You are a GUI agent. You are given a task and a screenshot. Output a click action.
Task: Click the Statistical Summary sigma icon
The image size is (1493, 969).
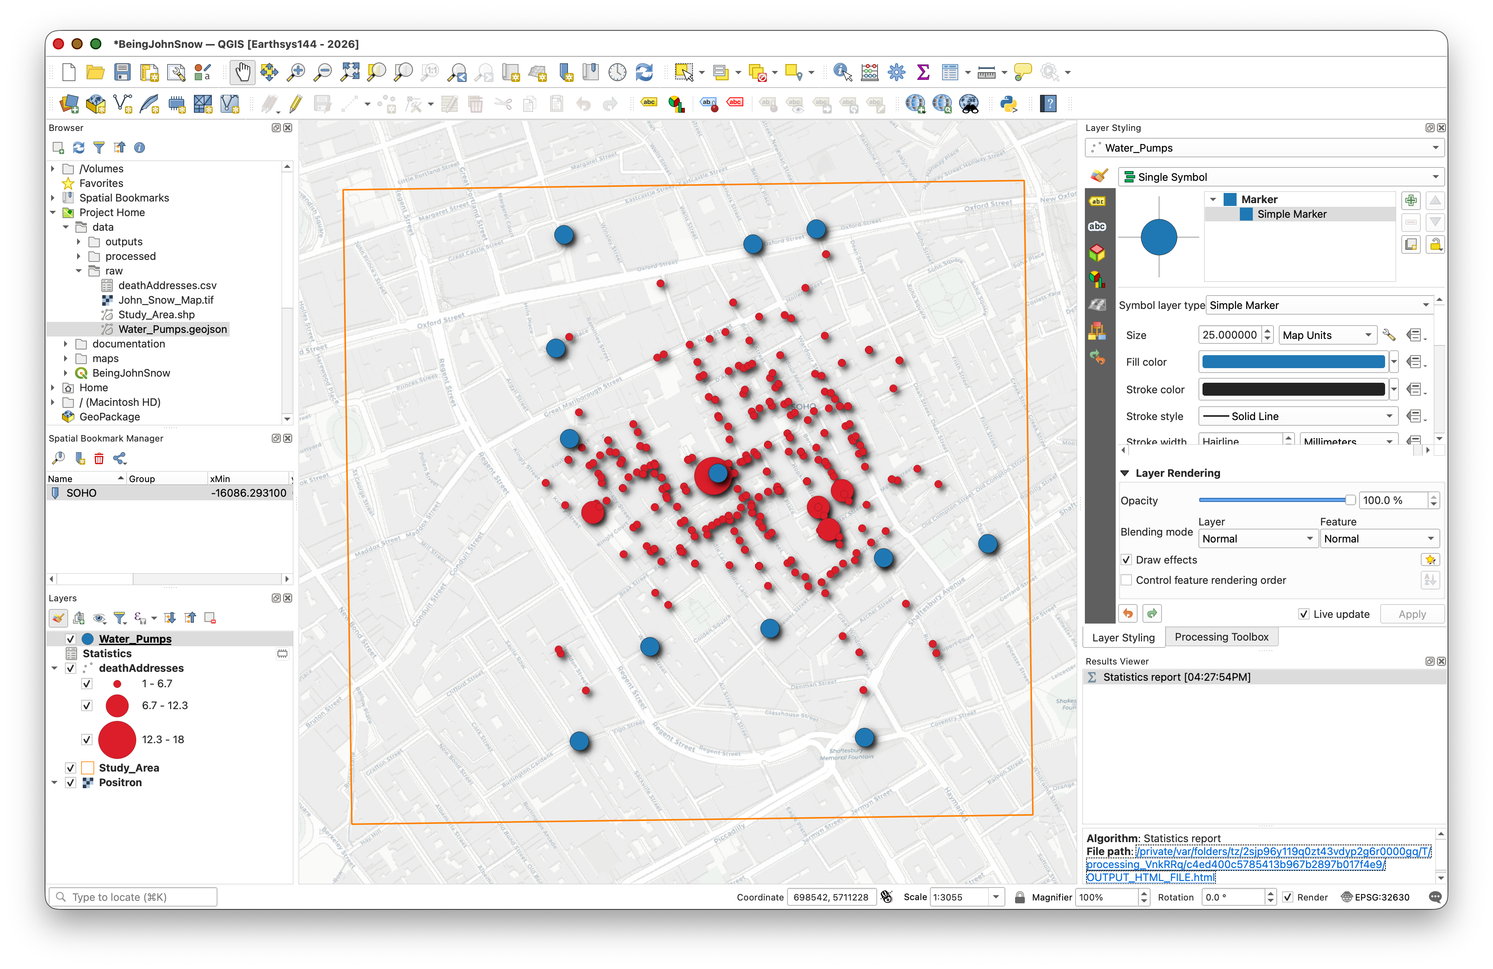click(x=923, y=73)
